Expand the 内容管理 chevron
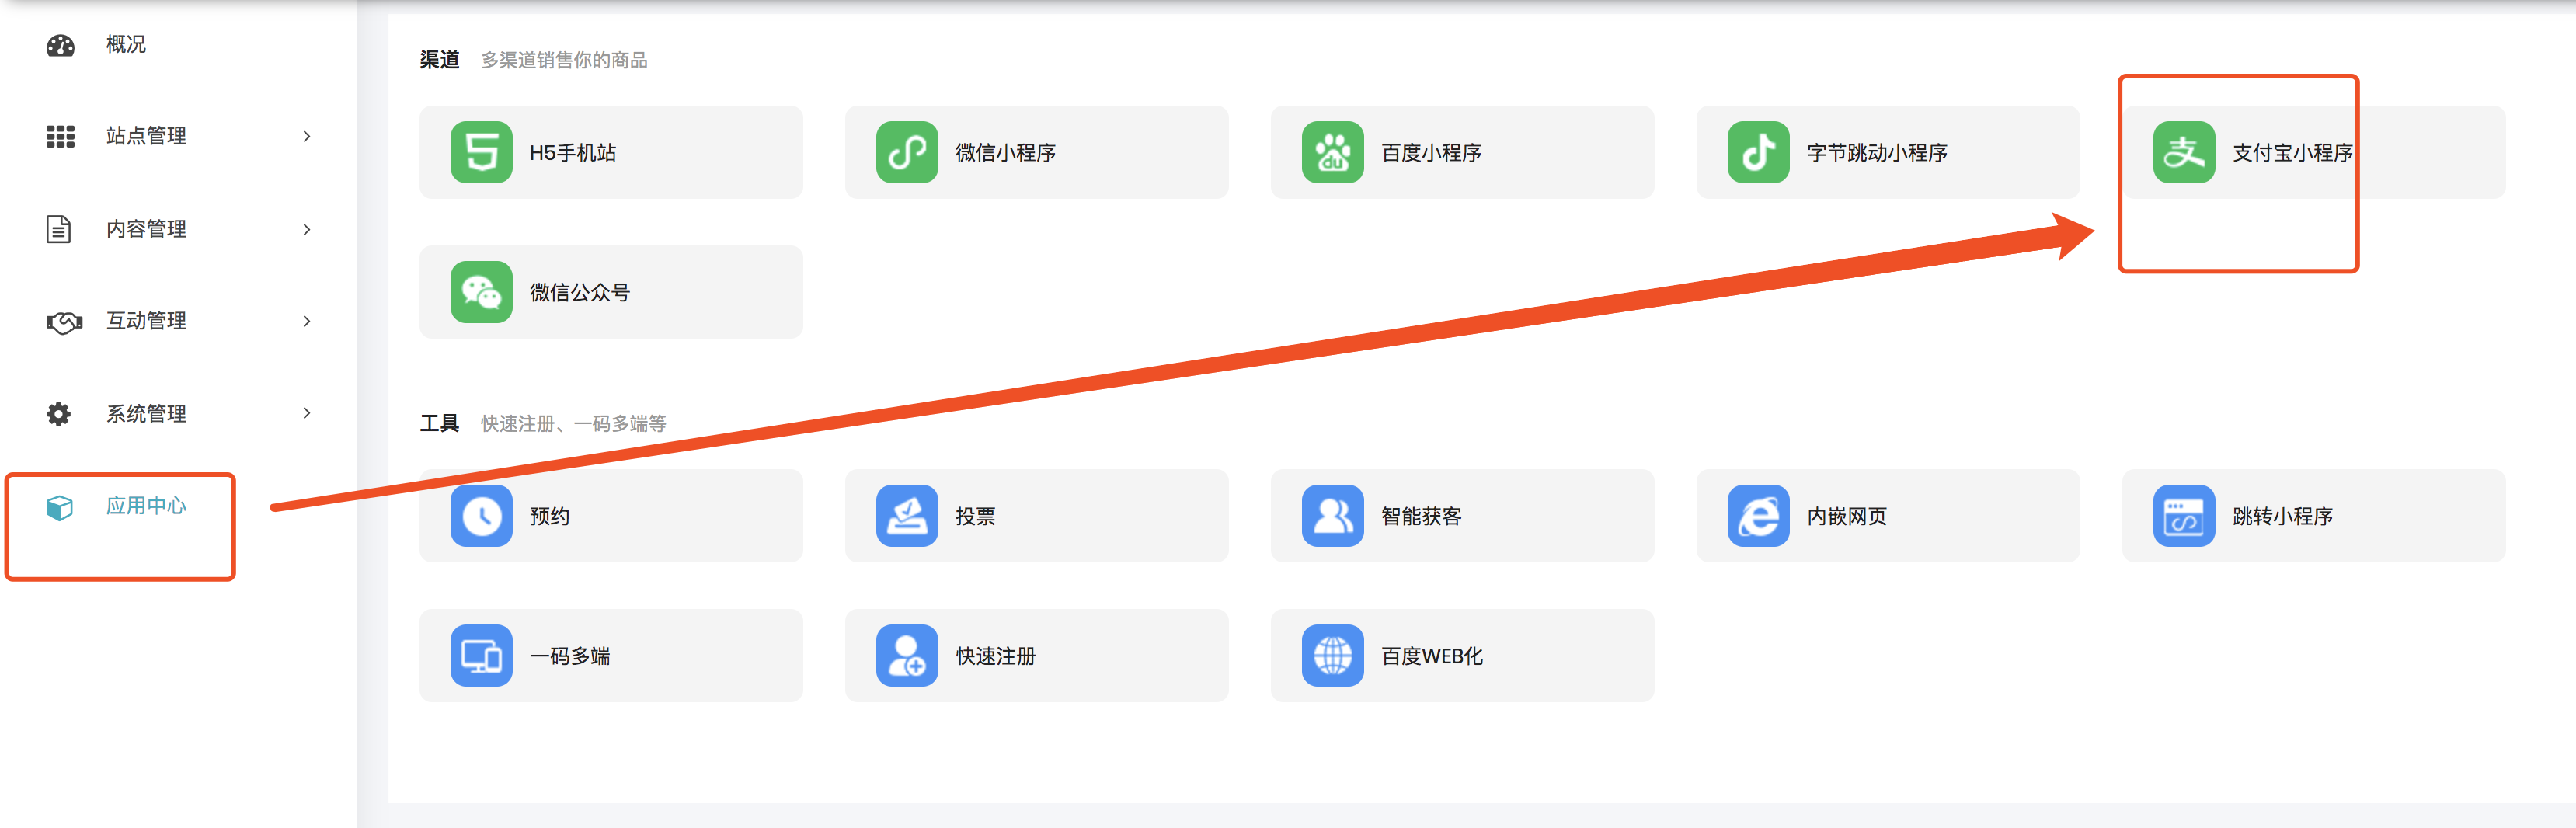Image resolution: width=2576 pixels, height=828 pixels. 307,229
